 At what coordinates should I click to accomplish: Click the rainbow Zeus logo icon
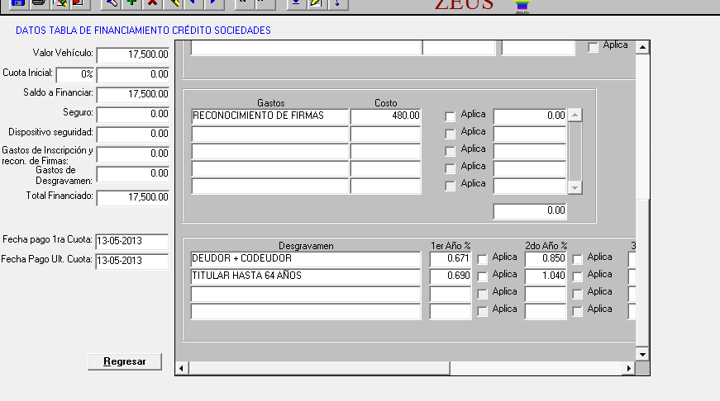[522, 6]
